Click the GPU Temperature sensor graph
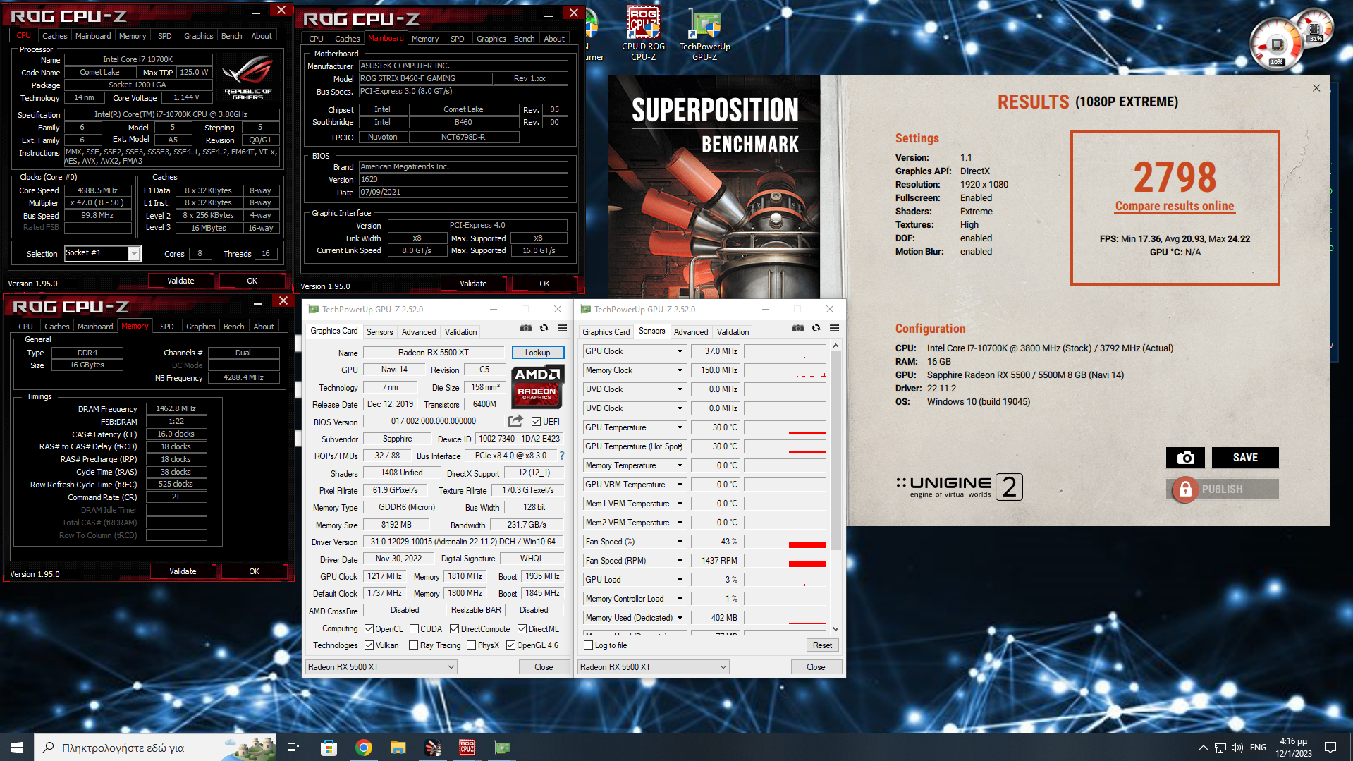The height and width of the screenshot is (761, 1353). click(x=785, y=427)
